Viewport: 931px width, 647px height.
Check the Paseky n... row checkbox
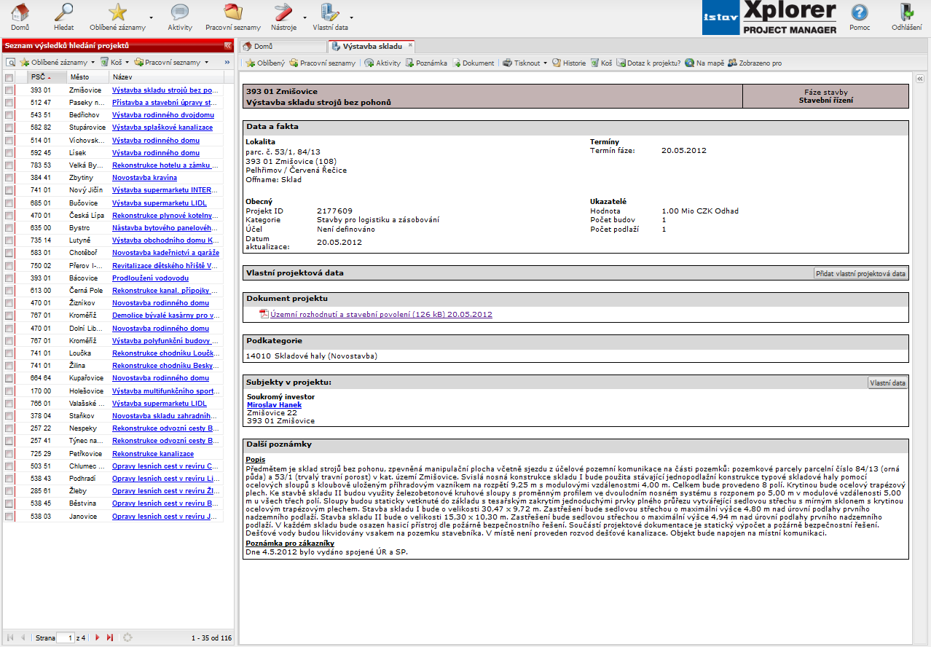pyautogui.click(x=9, y=103)
